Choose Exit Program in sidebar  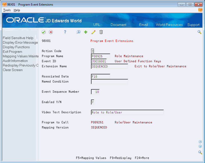(12, 52)
